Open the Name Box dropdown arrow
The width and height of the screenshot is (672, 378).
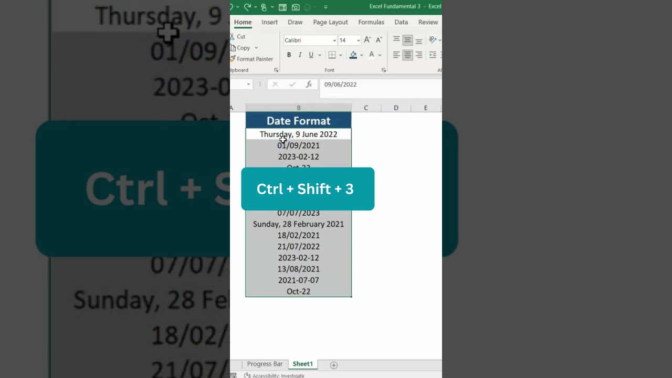[248, 84]
